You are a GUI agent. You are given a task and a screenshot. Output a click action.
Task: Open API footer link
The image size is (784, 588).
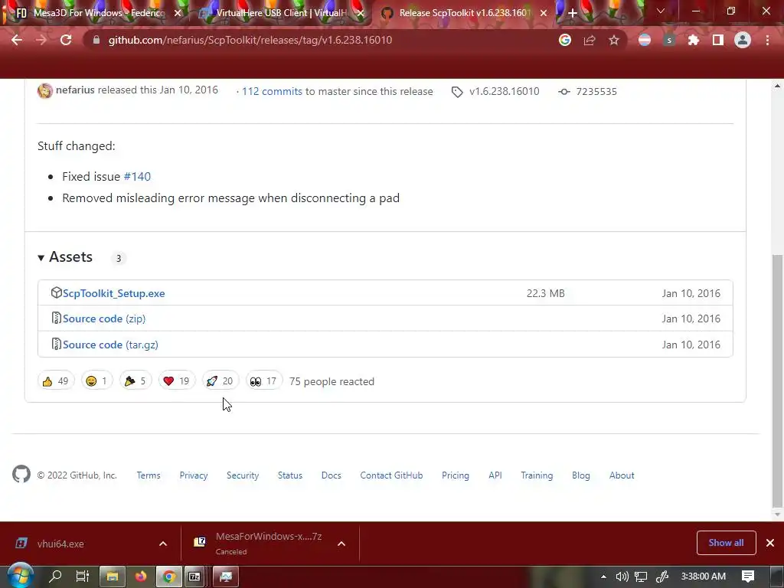[x=495, y=475]
